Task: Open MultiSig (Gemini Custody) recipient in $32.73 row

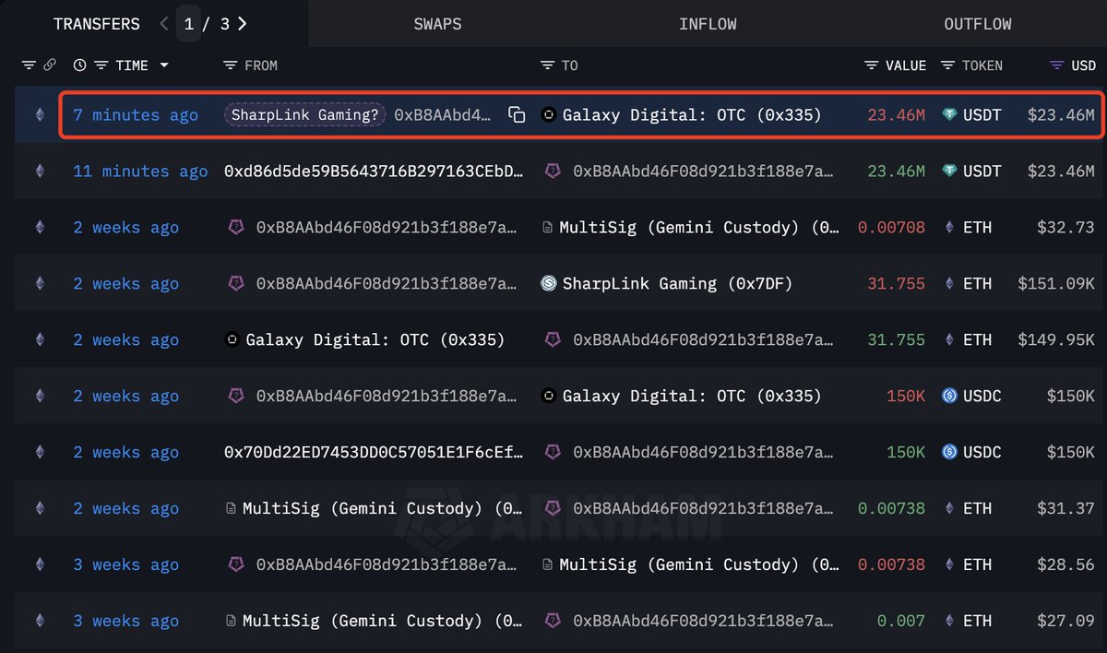Action: click(699, 228)
